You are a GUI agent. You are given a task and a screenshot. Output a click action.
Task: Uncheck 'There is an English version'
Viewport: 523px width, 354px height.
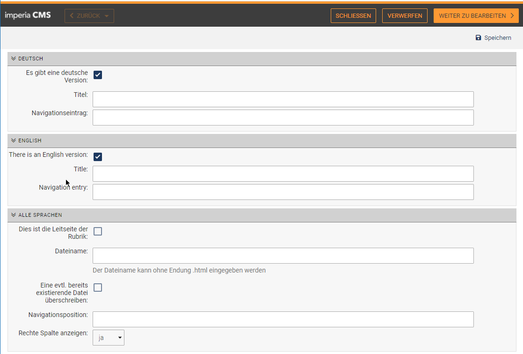98,156
